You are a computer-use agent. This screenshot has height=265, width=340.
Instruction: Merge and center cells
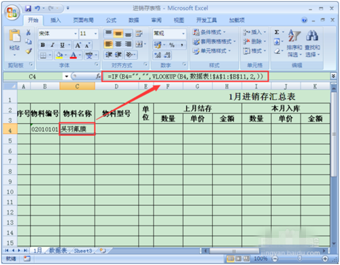pyautogui.click(x=139, y=44)
